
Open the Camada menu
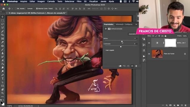tap(51, 1)
